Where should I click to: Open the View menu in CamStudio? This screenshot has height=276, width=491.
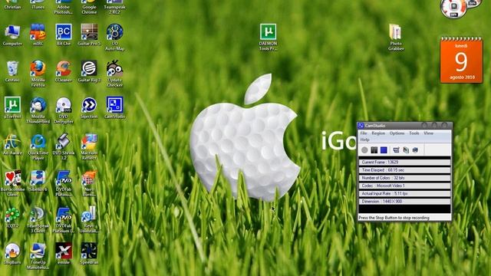coord(428,133)
